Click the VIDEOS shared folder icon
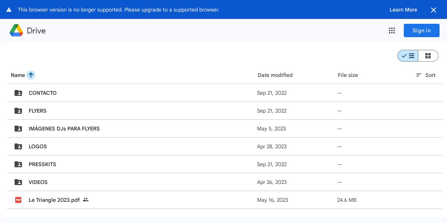This screenshot has width=447, height=223. point(18,182)
